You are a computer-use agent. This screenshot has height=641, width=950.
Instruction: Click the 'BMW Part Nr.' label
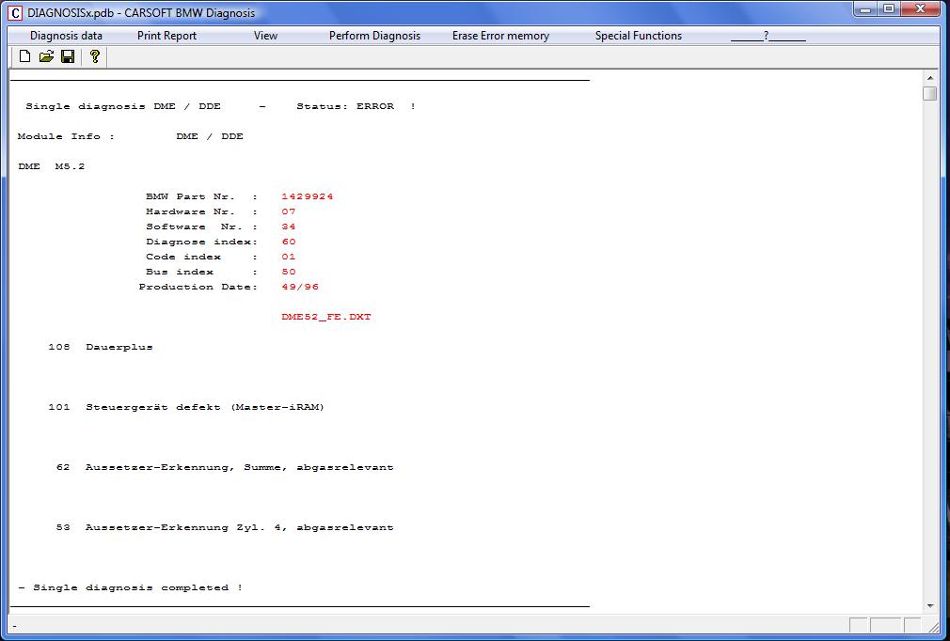coord(190,196)
